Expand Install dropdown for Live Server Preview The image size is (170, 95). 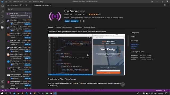[30, 38]
